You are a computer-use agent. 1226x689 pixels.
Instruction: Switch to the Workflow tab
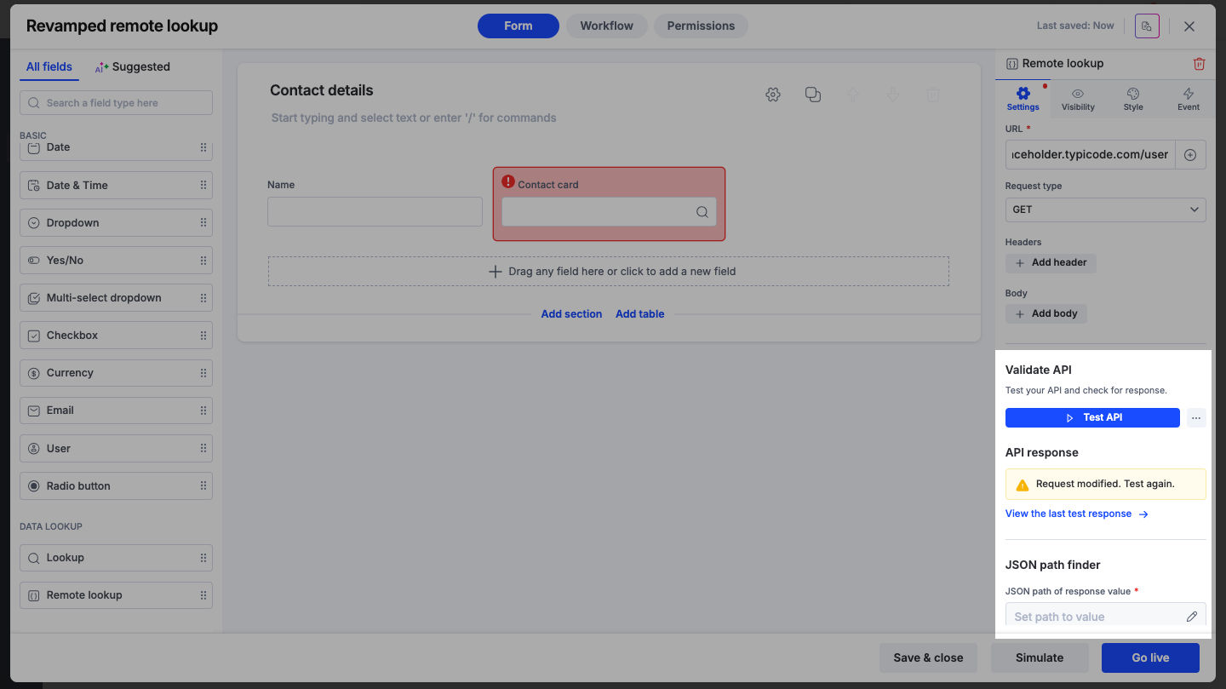(607, 26)
